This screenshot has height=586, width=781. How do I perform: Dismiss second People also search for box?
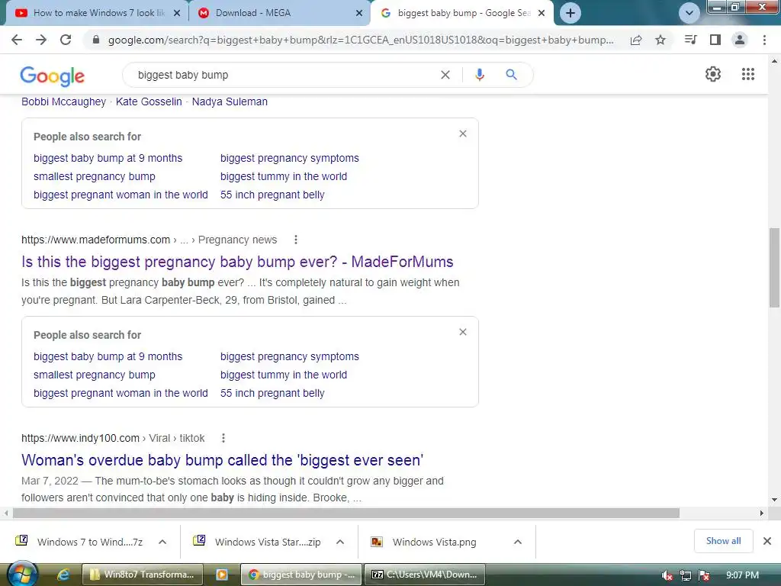click(x=463, y=332)
